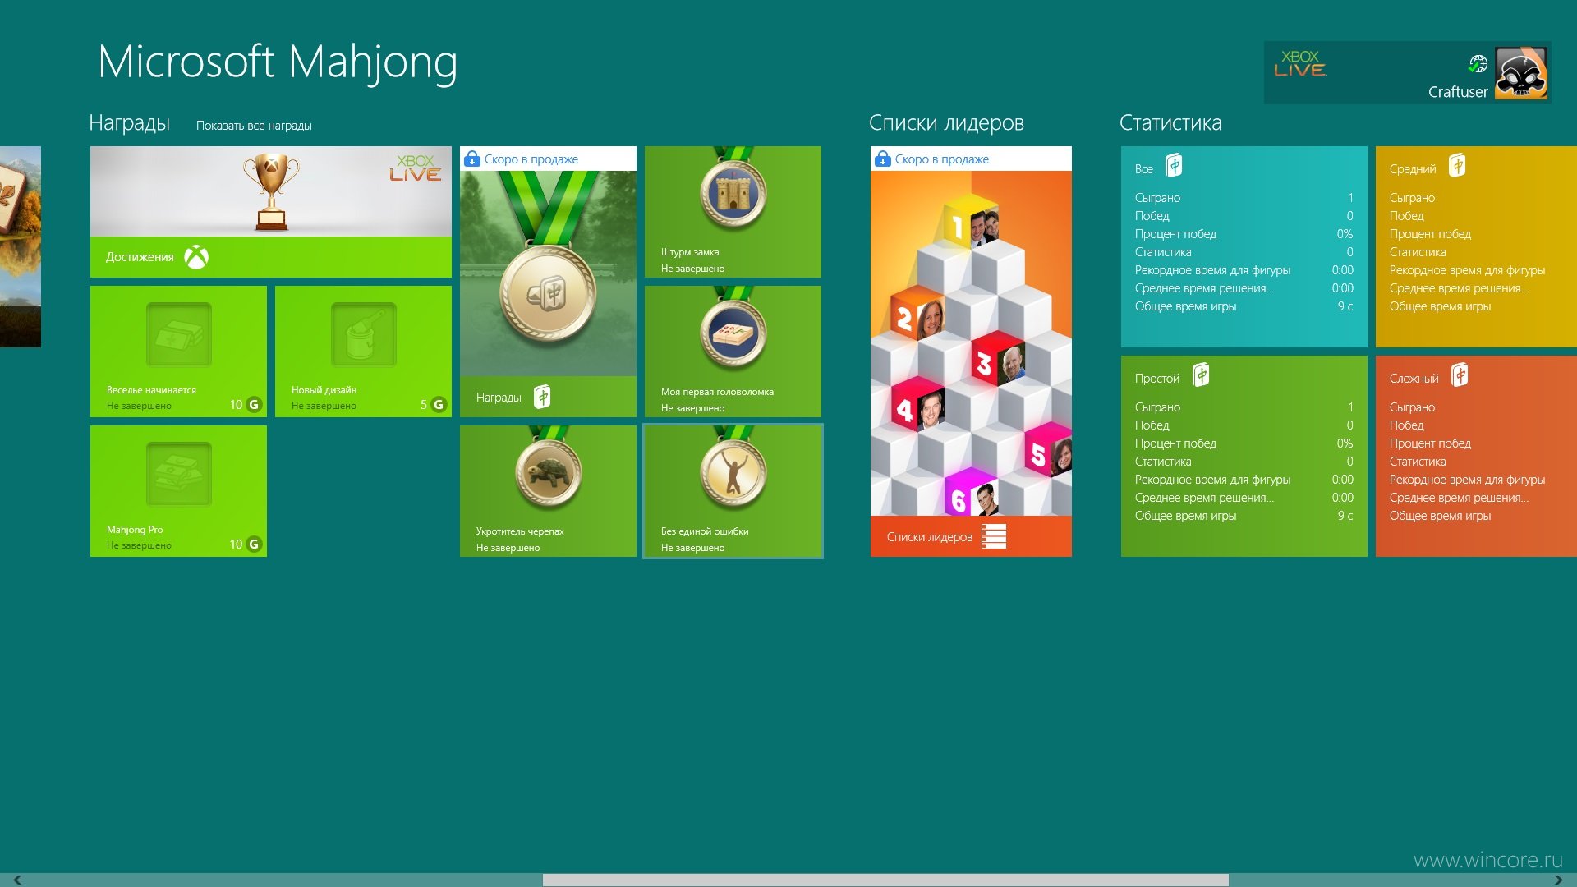
Task: Click rank 4 cube on leaderboard
Action: [918, 405]
